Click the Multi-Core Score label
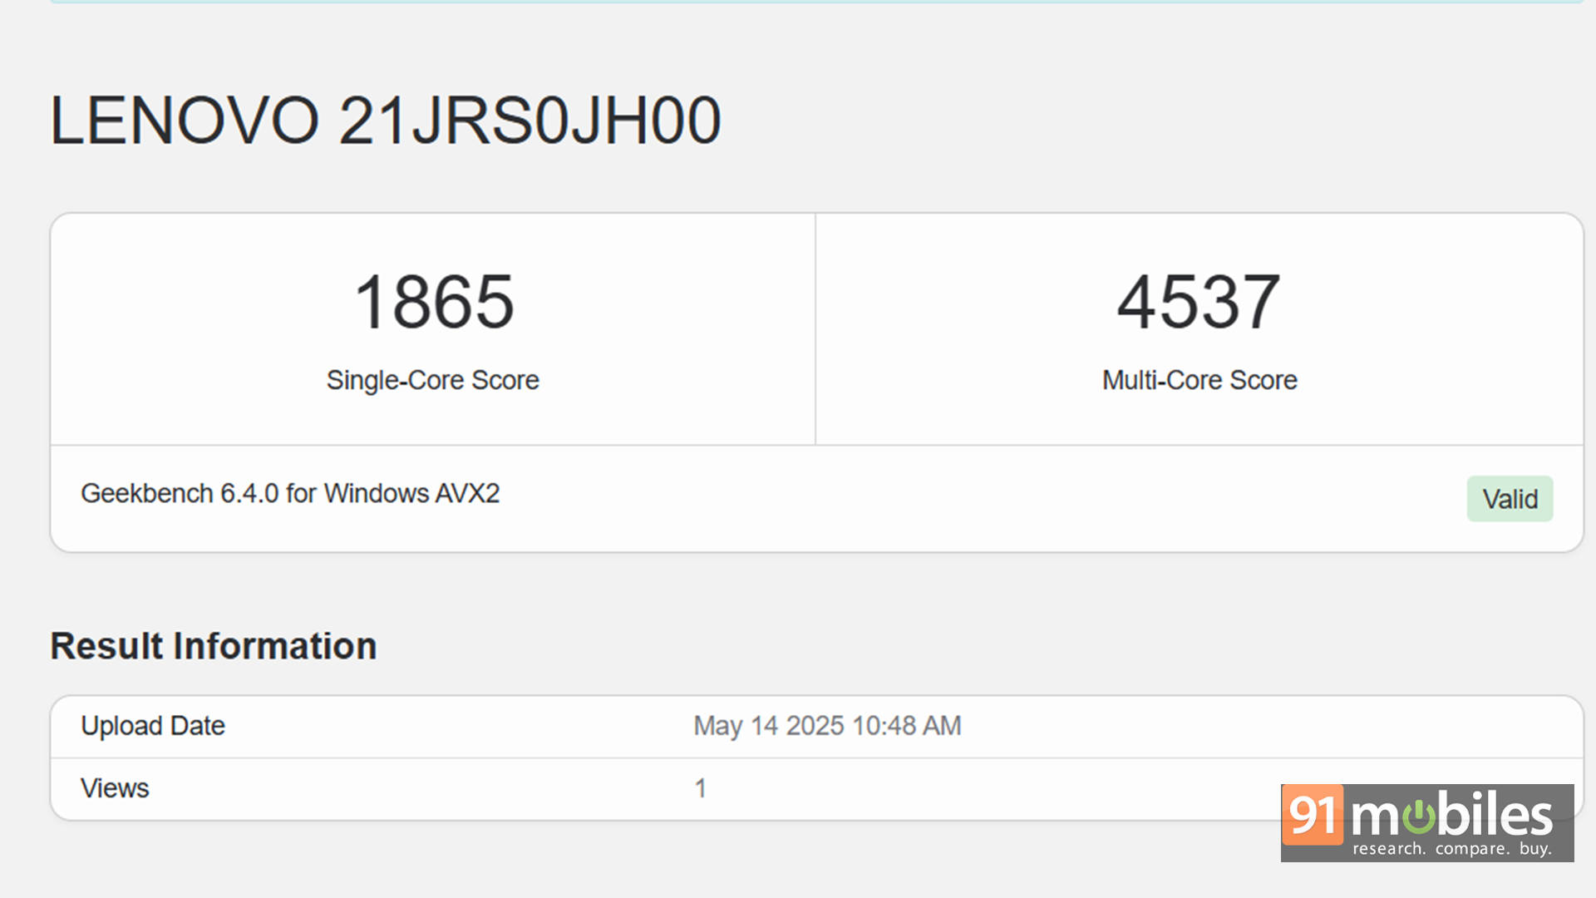 pyautogui.click(x=1199, y=380)
